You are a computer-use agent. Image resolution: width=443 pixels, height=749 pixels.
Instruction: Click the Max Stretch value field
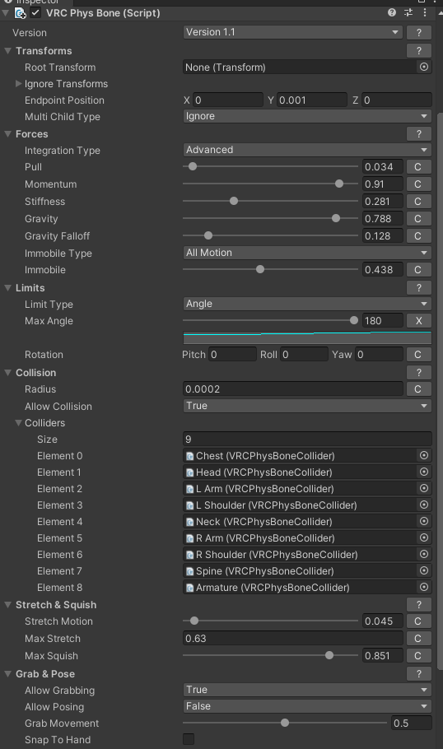click(293, 638)
